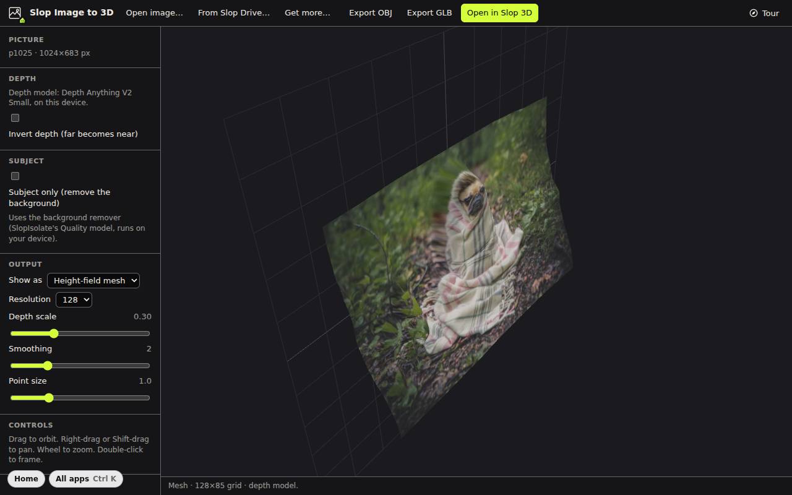792x495 pixels.
Task: Click the status bar mesh grid text
Action: click(x=233, y=486)
